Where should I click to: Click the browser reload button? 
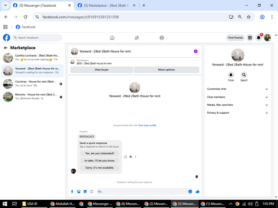click(26, 17)
